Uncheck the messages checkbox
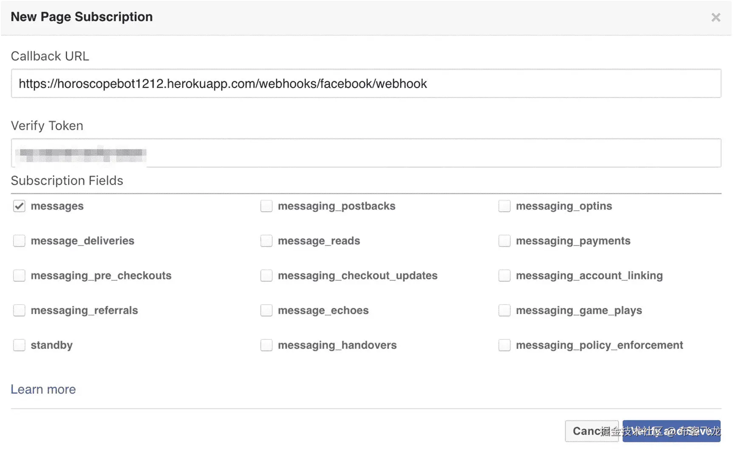 [19, 206]
